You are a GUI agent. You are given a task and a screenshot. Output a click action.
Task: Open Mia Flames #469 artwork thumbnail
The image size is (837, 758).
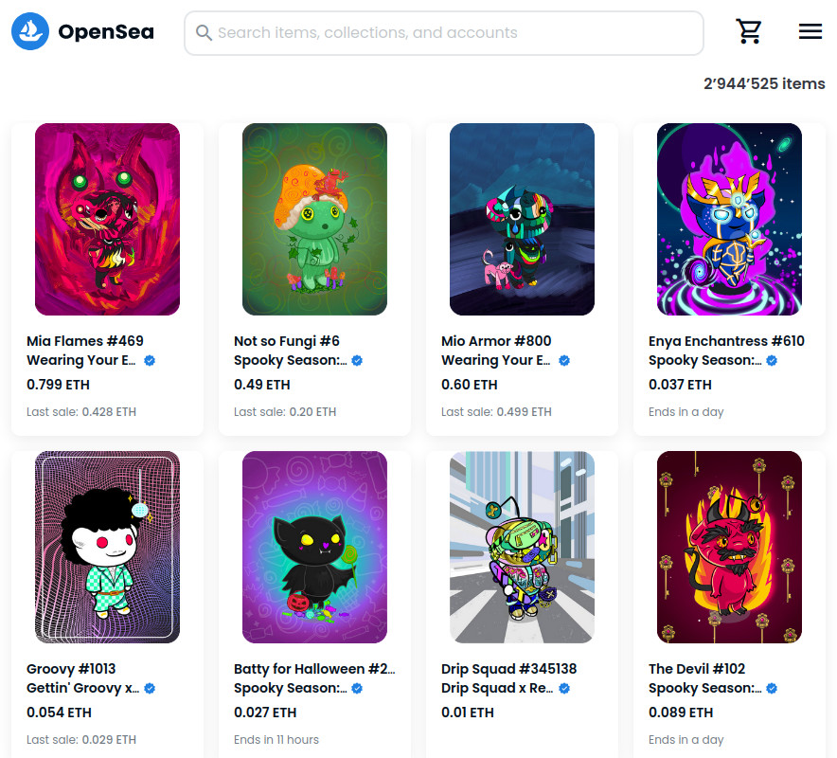107,219
